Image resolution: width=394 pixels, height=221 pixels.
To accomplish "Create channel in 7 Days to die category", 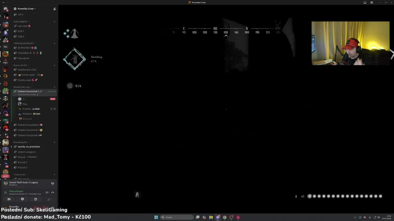I will coord(54,174).
